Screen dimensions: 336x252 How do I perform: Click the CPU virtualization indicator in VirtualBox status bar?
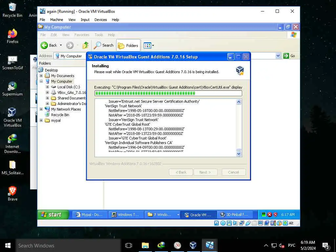tap(273, 223)
